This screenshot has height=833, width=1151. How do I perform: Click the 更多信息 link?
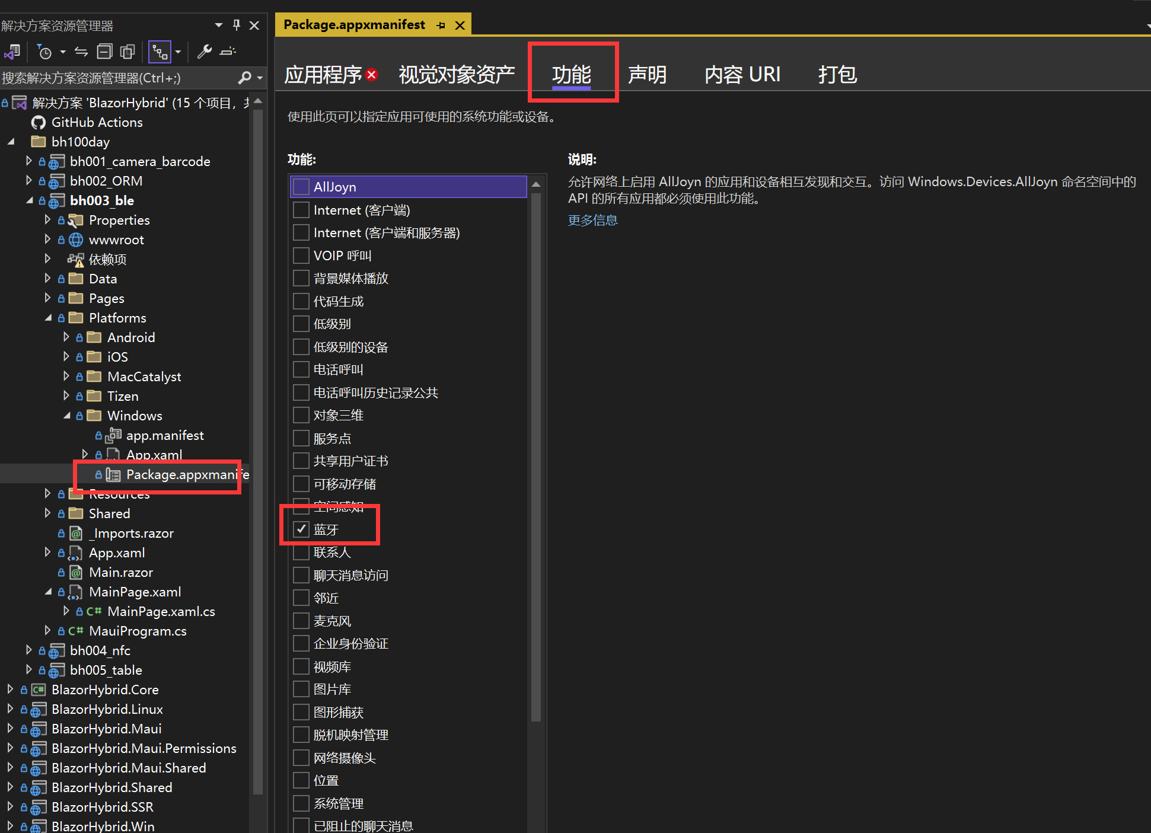point(592,221)
